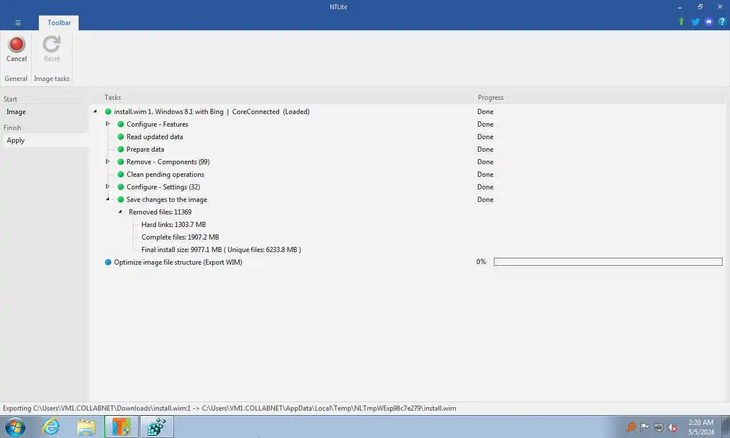Viewport: 730px width, 438px height.
Task: Collapse Save changes to the image
Action: click(x=108, y=200)
